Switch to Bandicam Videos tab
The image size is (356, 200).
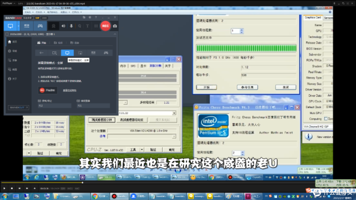tap(58, 43)
